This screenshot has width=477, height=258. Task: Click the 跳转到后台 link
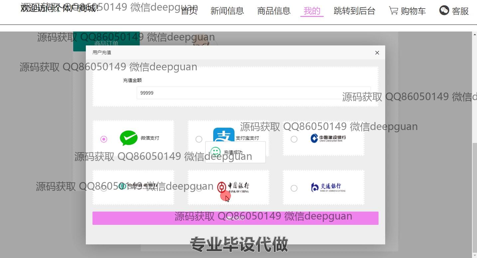[355, 11]
